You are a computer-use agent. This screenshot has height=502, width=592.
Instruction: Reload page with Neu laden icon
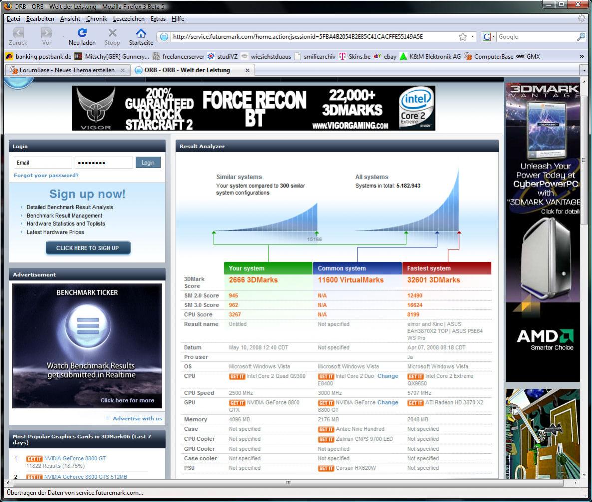coord(82,33)
